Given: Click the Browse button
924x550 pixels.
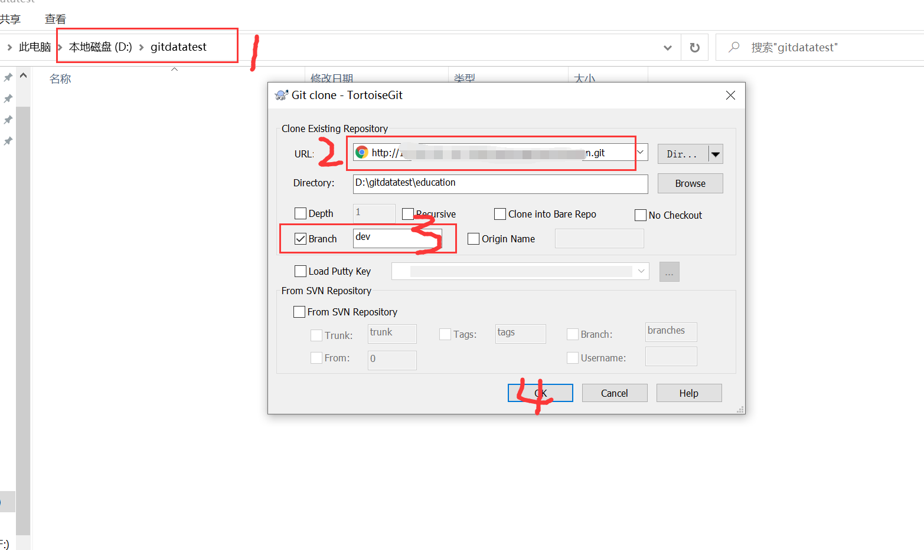Looking at the screenshot, I should (x=690, y=183).
